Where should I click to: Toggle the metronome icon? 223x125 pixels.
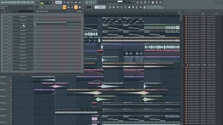click(x=64, y=2)
